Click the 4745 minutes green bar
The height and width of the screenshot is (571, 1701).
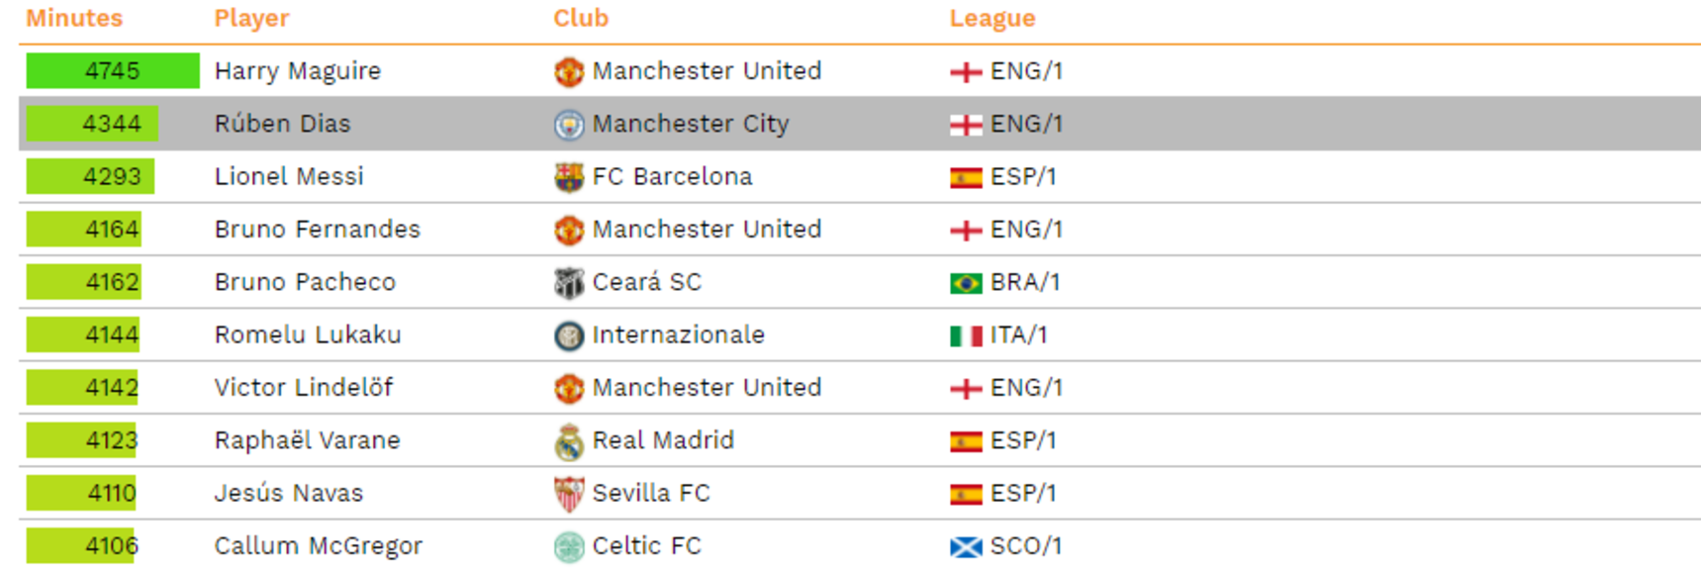coord(113,70)
